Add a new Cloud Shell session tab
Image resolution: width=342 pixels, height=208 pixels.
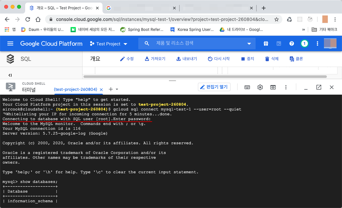tap(111, 89)
